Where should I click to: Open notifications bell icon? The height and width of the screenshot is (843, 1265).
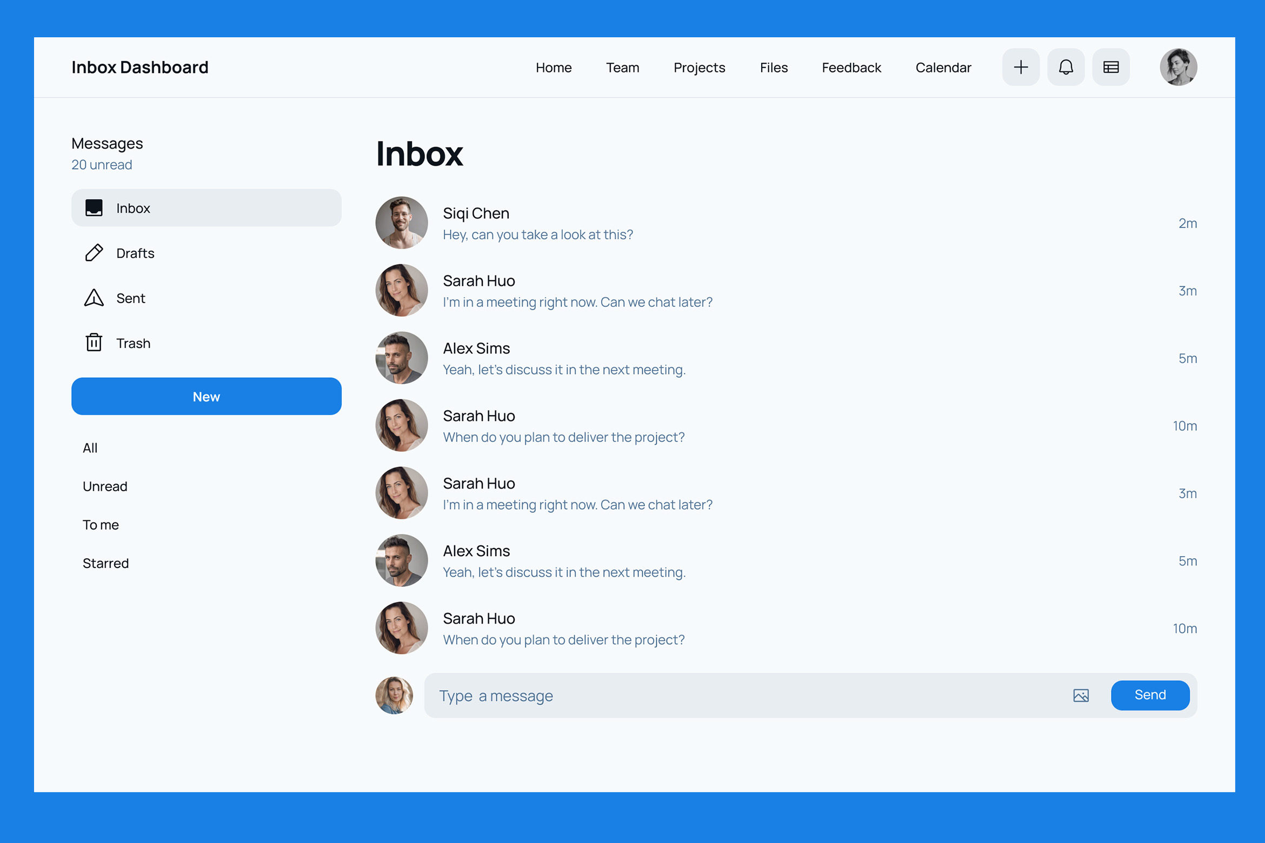pyautogui.click(x=1066, y=67)
